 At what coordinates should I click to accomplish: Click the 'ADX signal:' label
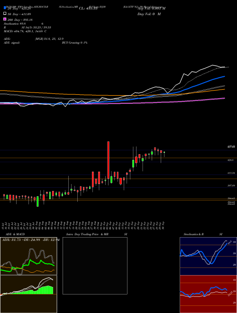(12, 43)
